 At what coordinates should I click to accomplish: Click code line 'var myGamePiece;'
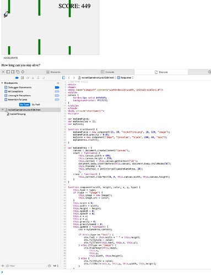(x=79, y=119)
